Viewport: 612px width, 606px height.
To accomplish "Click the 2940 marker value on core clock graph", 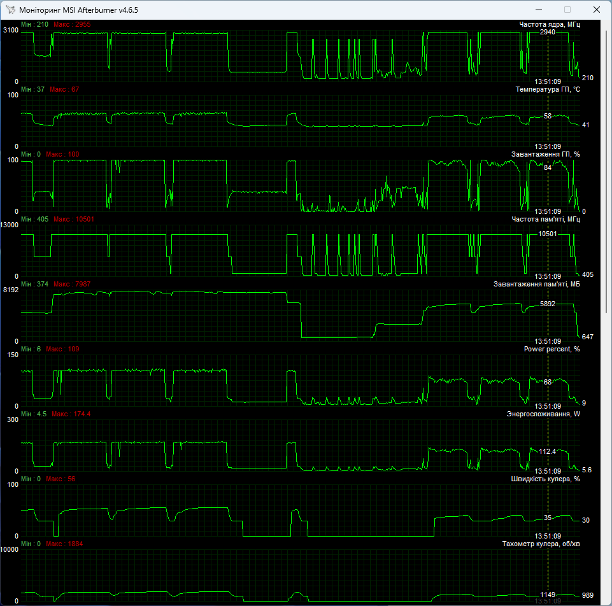I will tap(548, 32).
